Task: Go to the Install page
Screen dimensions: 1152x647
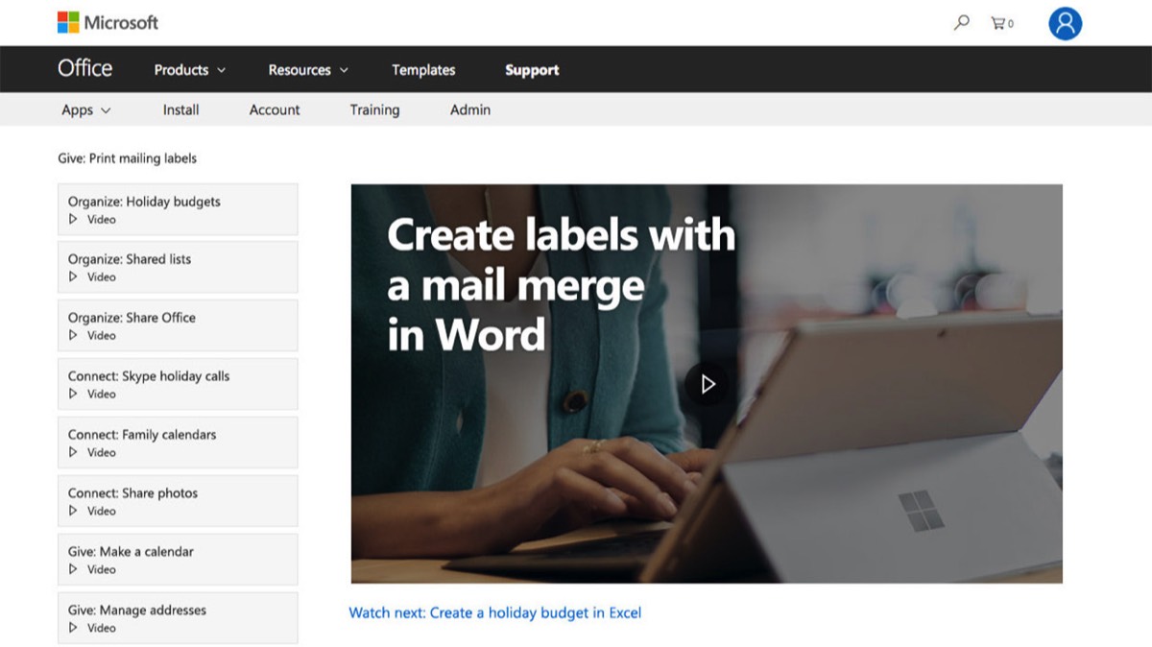Action: coord(181,110)
